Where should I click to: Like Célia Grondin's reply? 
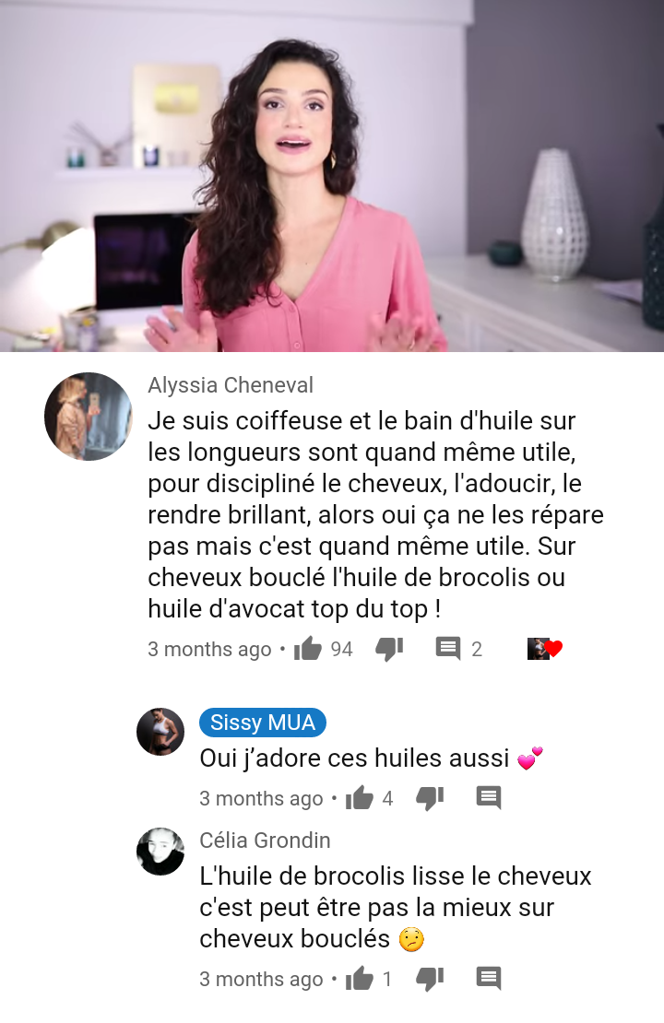(359, 979)
